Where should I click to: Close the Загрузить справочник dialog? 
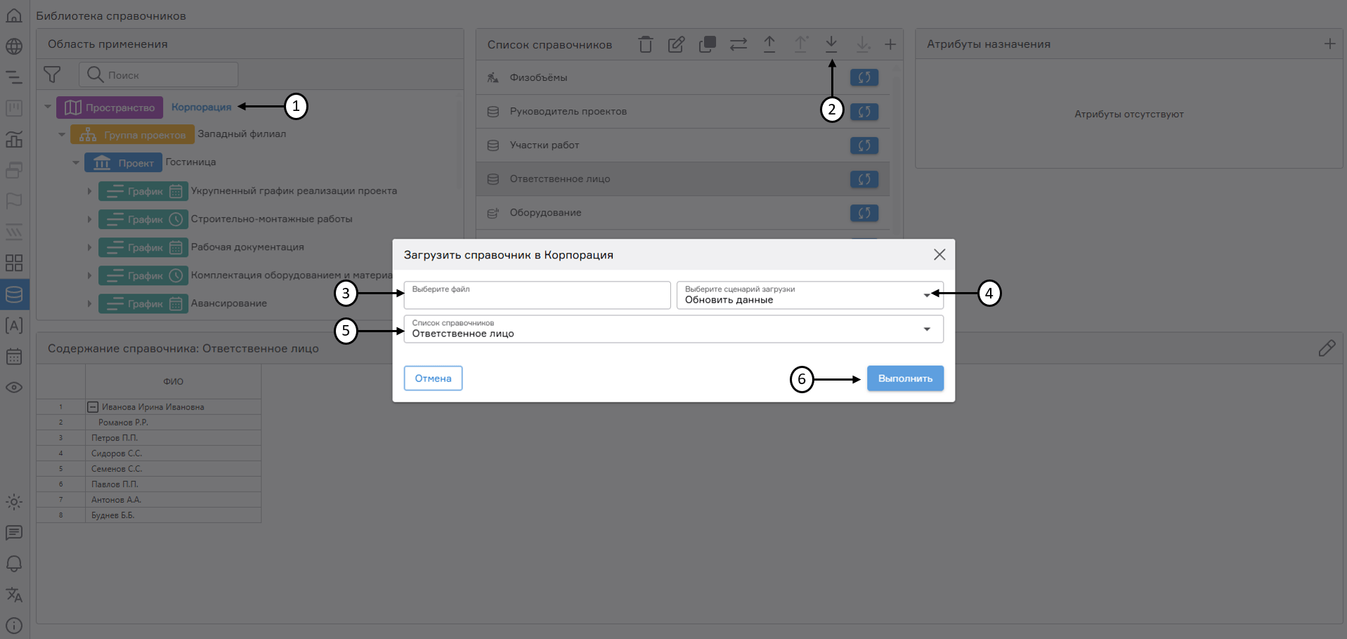pyautogui.click(x=939, y=255)
